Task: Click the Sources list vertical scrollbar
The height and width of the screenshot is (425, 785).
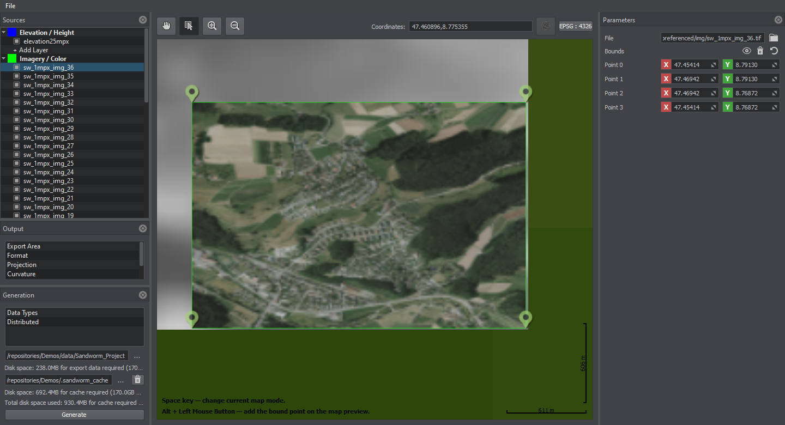Action: (146, 65)
